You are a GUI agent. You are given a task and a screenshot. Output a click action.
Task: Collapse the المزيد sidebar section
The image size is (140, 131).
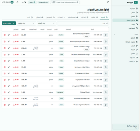coord(114,34)
